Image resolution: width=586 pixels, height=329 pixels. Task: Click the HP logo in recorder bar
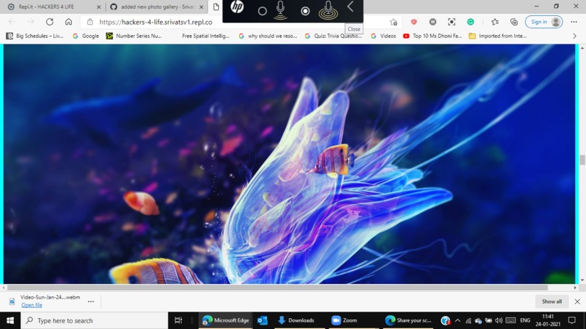tap(237, 7)
